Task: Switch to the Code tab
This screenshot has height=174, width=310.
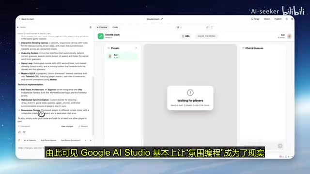Action: (x=115, y=27)
